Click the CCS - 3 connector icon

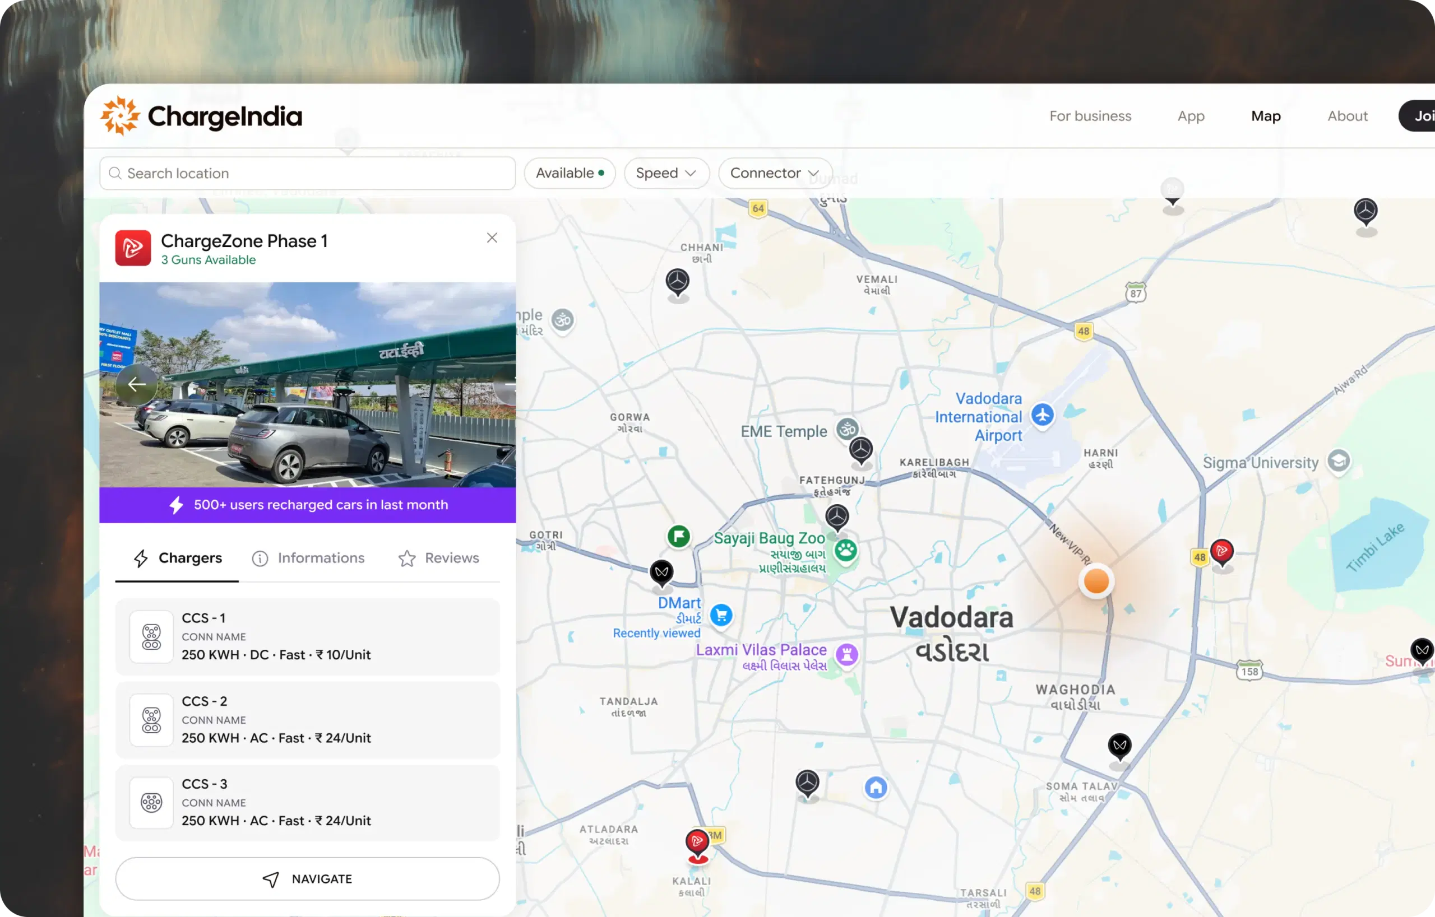coord(151,803)
